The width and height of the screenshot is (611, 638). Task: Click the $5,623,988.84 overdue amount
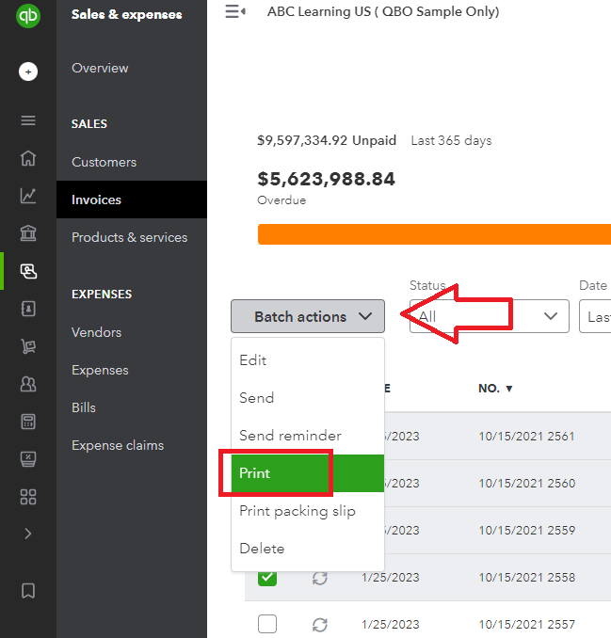(x=326, y=179)
